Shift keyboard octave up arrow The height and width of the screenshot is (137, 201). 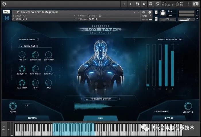(3, 126)
